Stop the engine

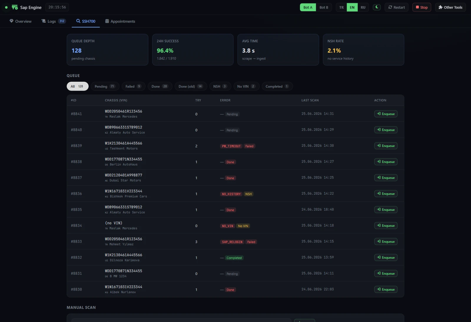pyautogui.click(x=422, y=7)
